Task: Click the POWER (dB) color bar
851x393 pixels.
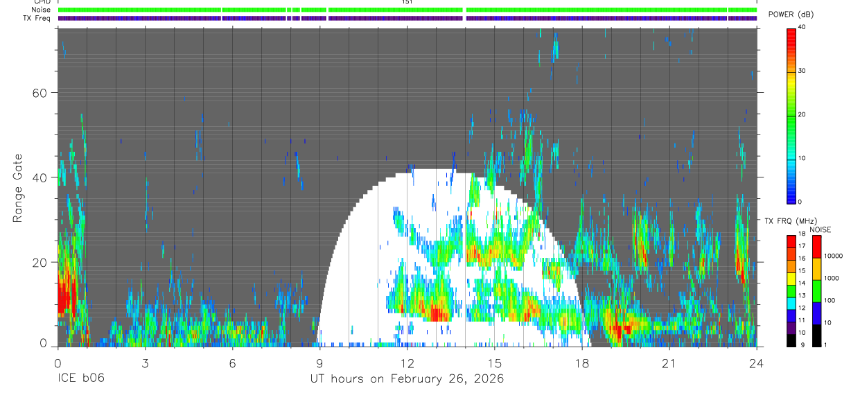Action: (791, 115)
